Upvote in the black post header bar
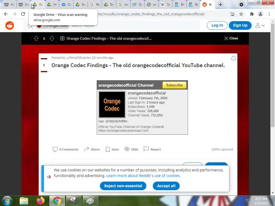This screenshot has height=206, width=275. 36,38
